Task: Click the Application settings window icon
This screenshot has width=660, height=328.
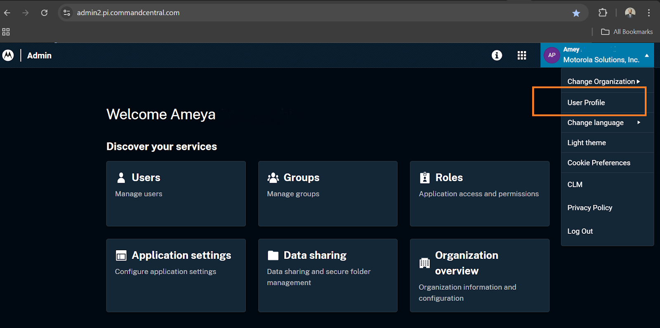Action: (121, 256)
